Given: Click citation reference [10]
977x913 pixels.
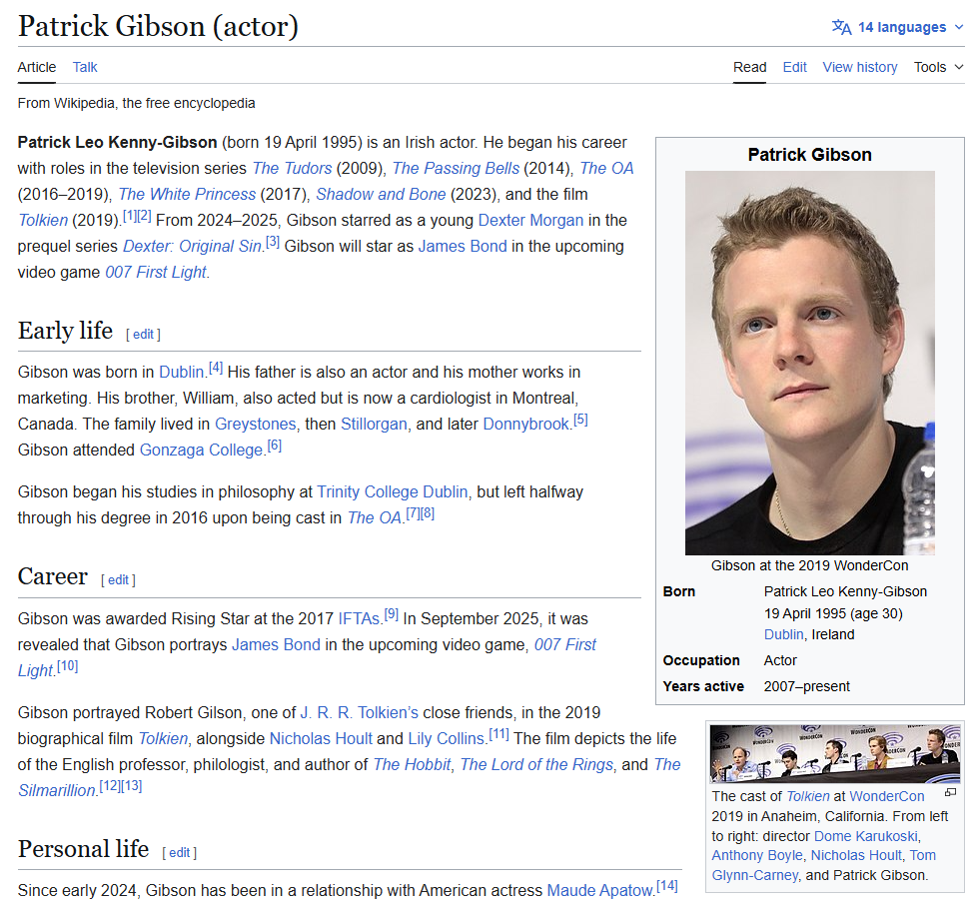Looking at the screenshot, I should (x=67, y=666).
